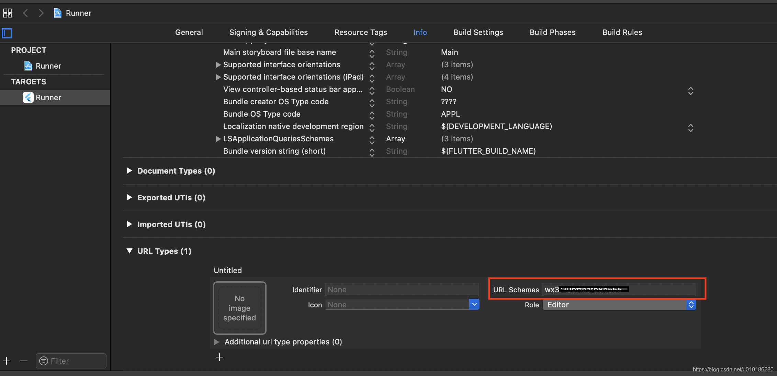Open the Signing & Capabilities tab
This screenshot has width=777, height=376.
tap(268, 32)
